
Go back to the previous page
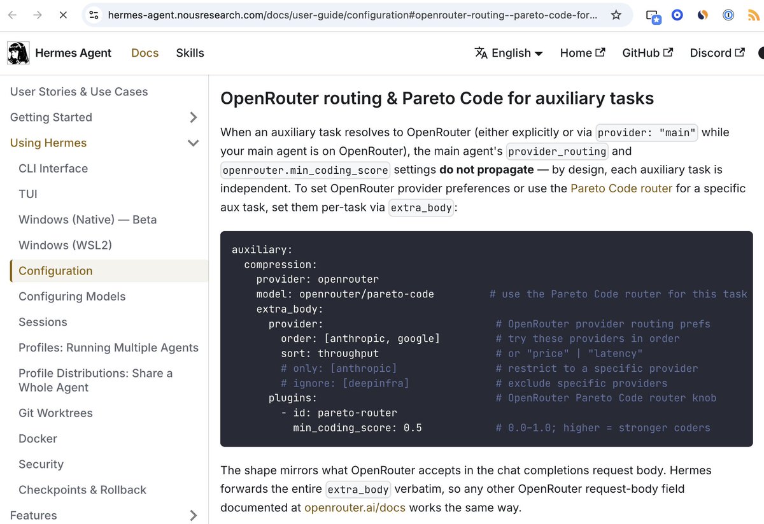coord(13,15)
